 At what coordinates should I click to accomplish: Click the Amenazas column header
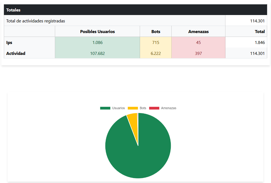[198, 31]
